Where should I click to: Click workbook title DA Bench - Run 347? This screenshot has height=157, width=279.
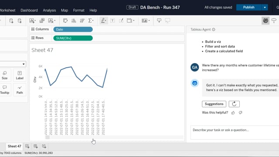click(160, 7)
